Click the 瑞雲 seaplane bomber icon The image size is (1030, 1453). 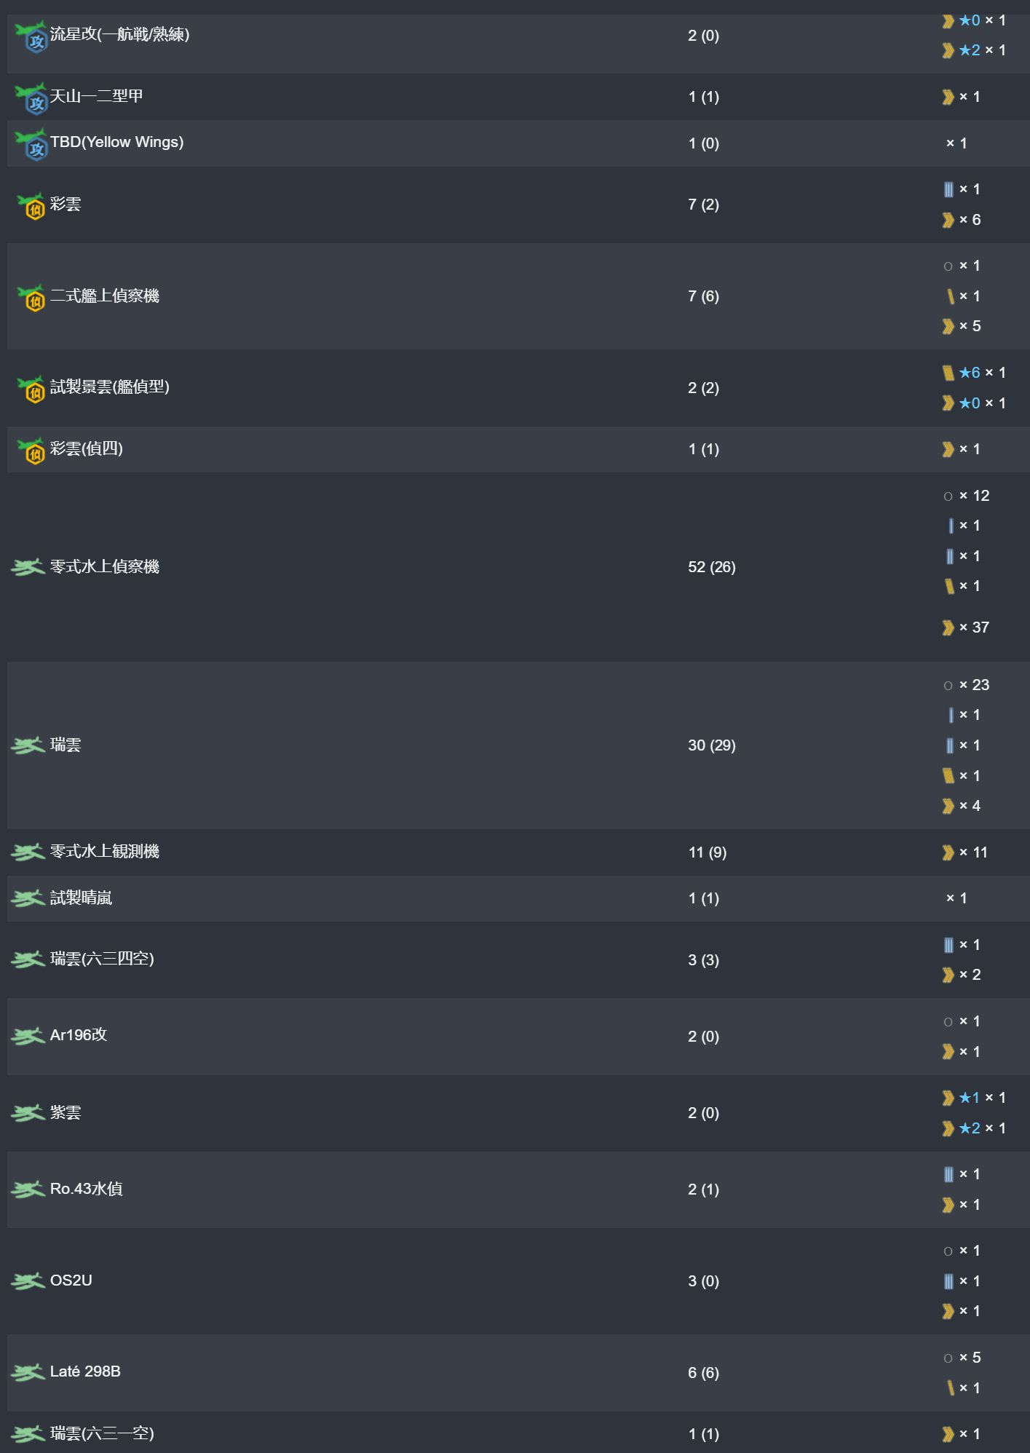click(28, 745)
